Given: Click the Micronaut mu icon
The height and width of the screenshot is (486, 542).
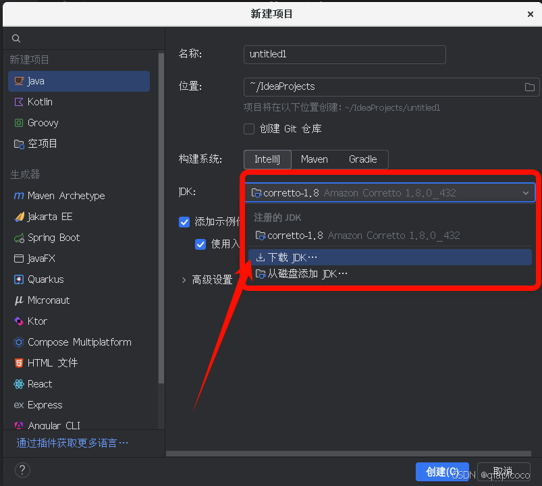Looking at the screenshot, I should tap(19, 300).
